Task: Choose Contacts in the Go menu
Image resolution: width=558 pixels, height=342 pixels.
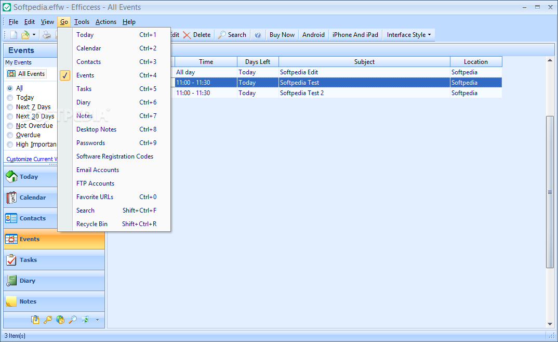Action: tap(114, 61)
